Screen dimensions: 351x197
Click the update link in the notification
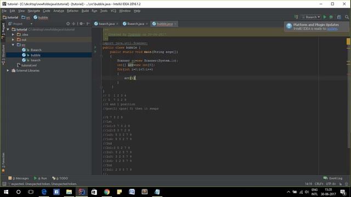click(332, 28)
